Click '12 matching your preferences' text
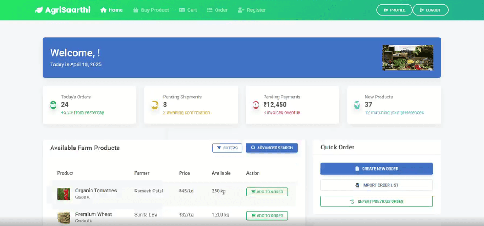 pos(394,112)
